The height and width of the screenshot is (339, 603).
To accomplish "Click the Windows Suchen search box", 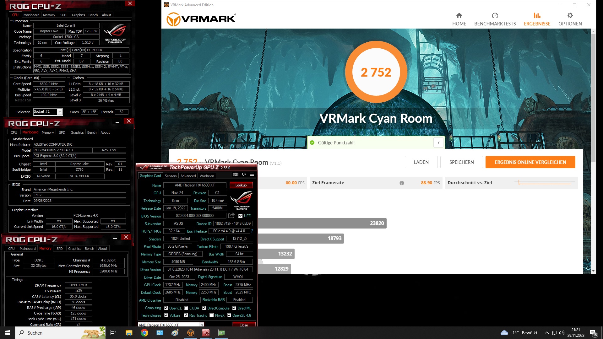I will click(x=60, y=333).
